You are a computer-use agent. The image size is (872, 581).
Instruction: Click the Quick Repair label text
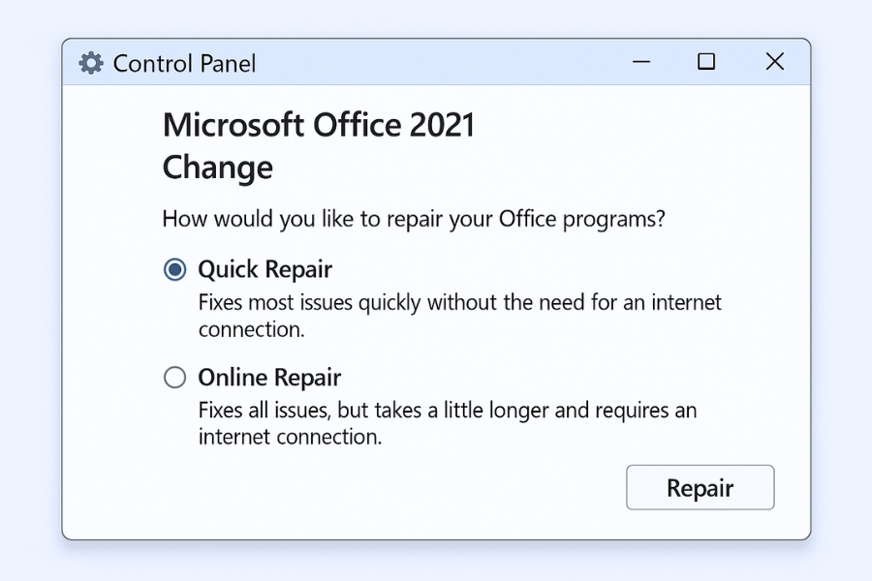click(x=265, y=269)
